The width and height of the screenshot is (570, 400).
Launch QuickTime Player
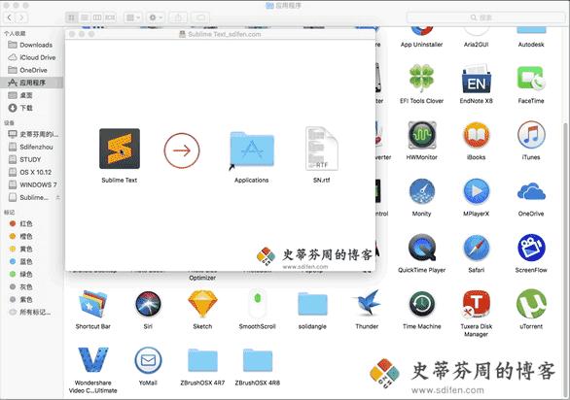[x=422, y=248]
